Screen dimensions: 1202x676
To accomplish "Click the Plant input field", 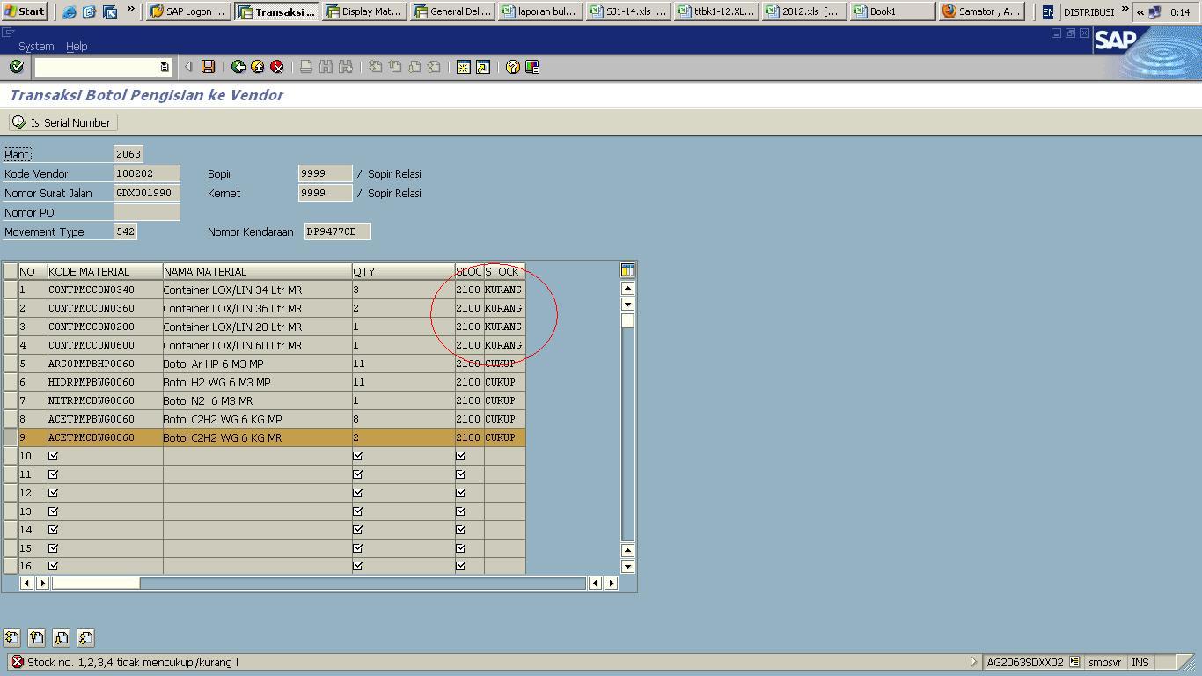I will click(128, 154).
